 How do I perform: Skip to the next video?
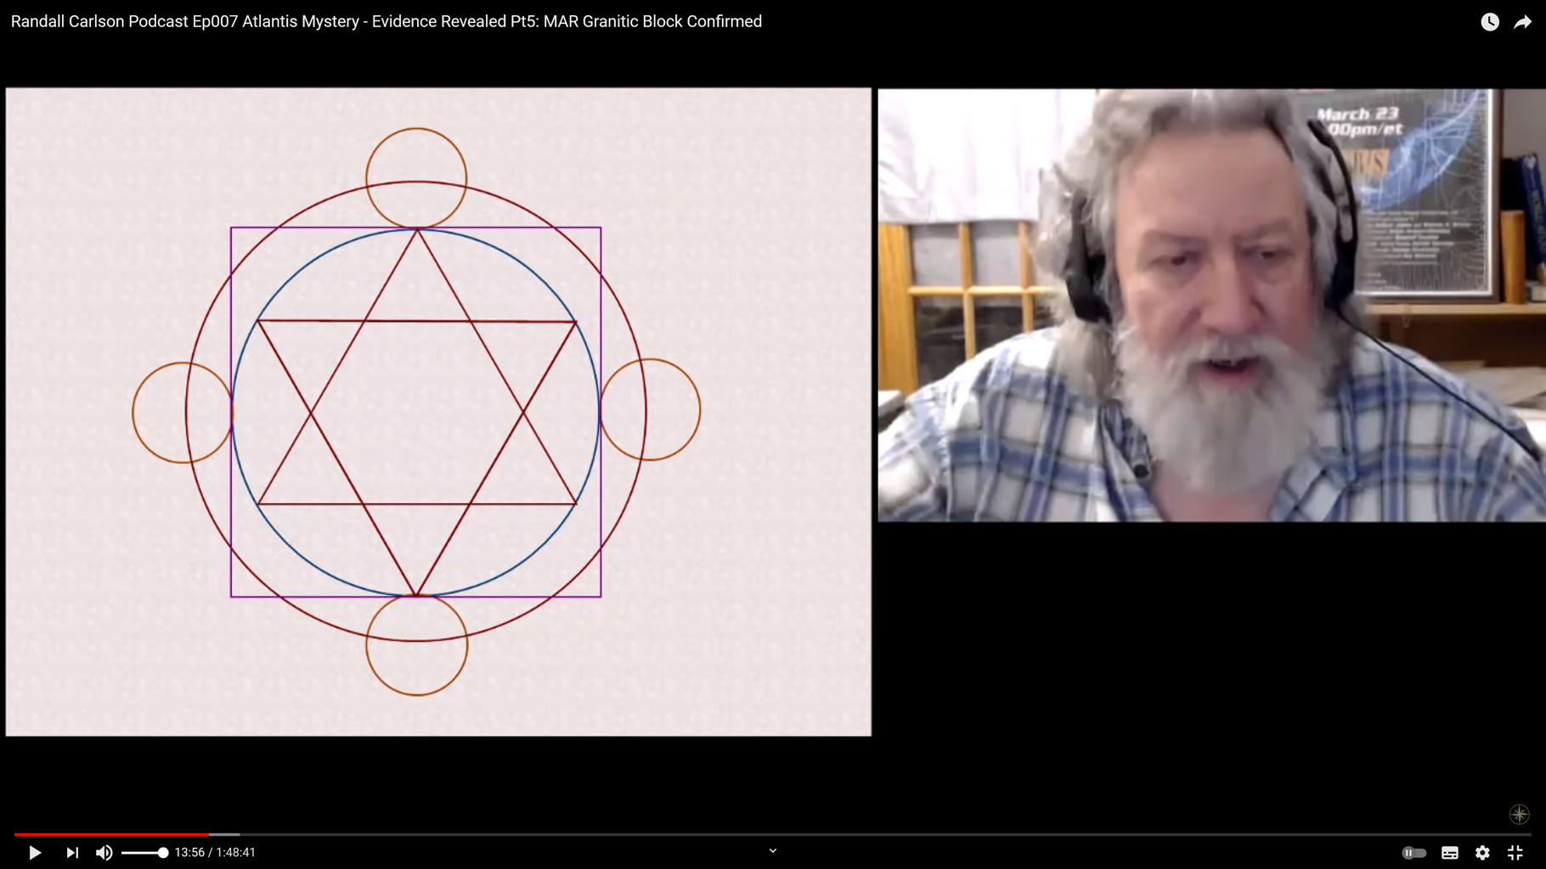(x=72, y=852)
